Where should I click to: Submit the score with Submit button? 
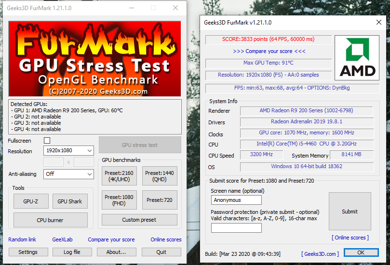350,212
